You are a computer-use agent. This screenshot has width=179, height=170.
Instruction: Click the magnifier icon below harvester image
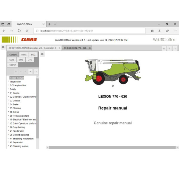click(112, 86)
